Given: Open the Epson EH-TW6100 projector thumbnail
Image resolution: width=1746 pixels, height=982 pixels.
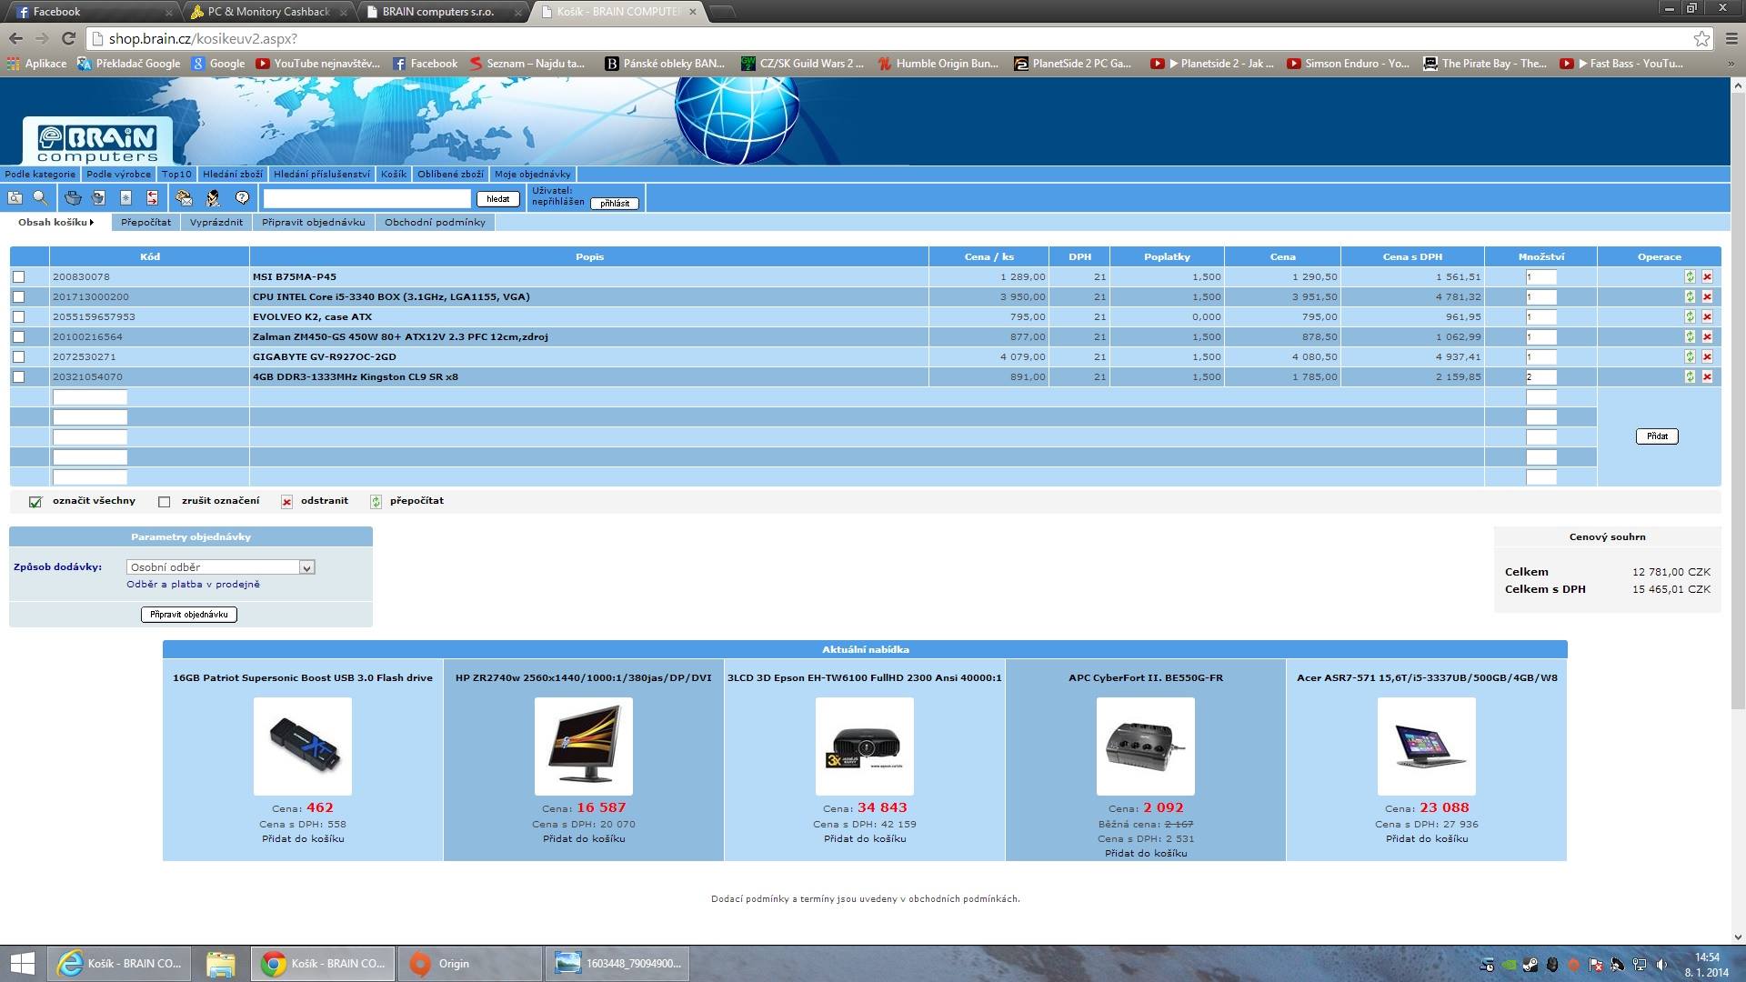Looking at the screenshot, I should coord(865,747).
